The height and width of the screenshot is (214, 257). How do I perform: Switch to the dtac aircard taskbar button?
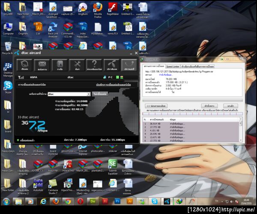[167, 202]
